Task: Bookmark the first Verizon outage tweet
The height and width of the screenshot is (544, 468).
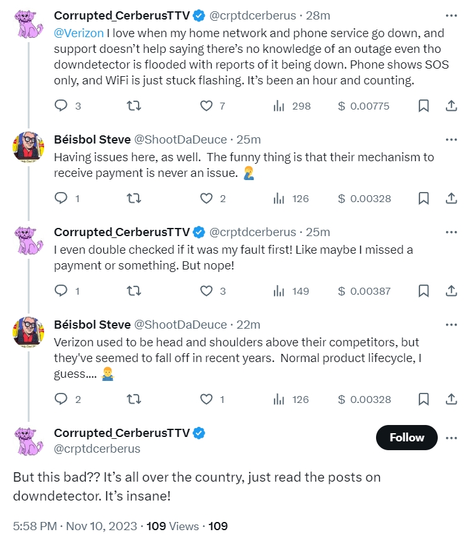Action: [424, 106]
